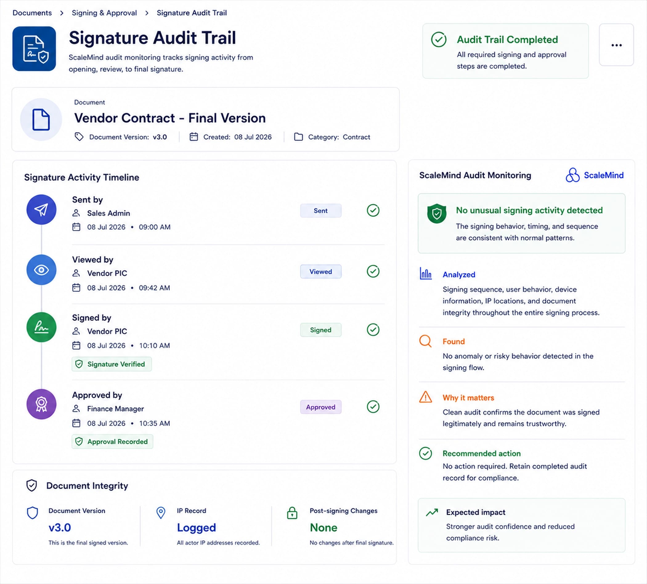Click the Approved status badge
The image size is (647, 584).
coord(321,407)
